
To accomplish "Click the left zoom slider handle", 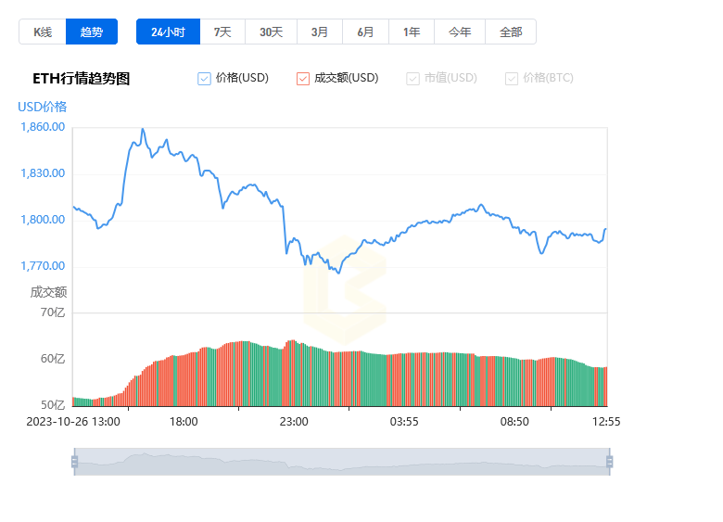I will (75, 462).
